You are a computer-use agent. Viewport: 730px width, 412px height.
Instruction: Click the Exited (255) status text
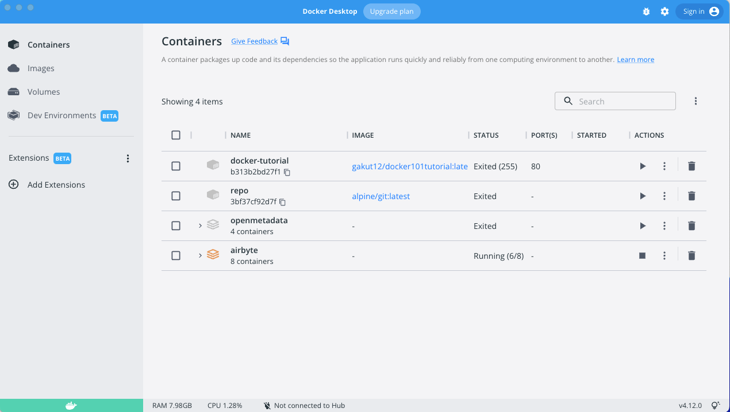(x=495, y=166)
